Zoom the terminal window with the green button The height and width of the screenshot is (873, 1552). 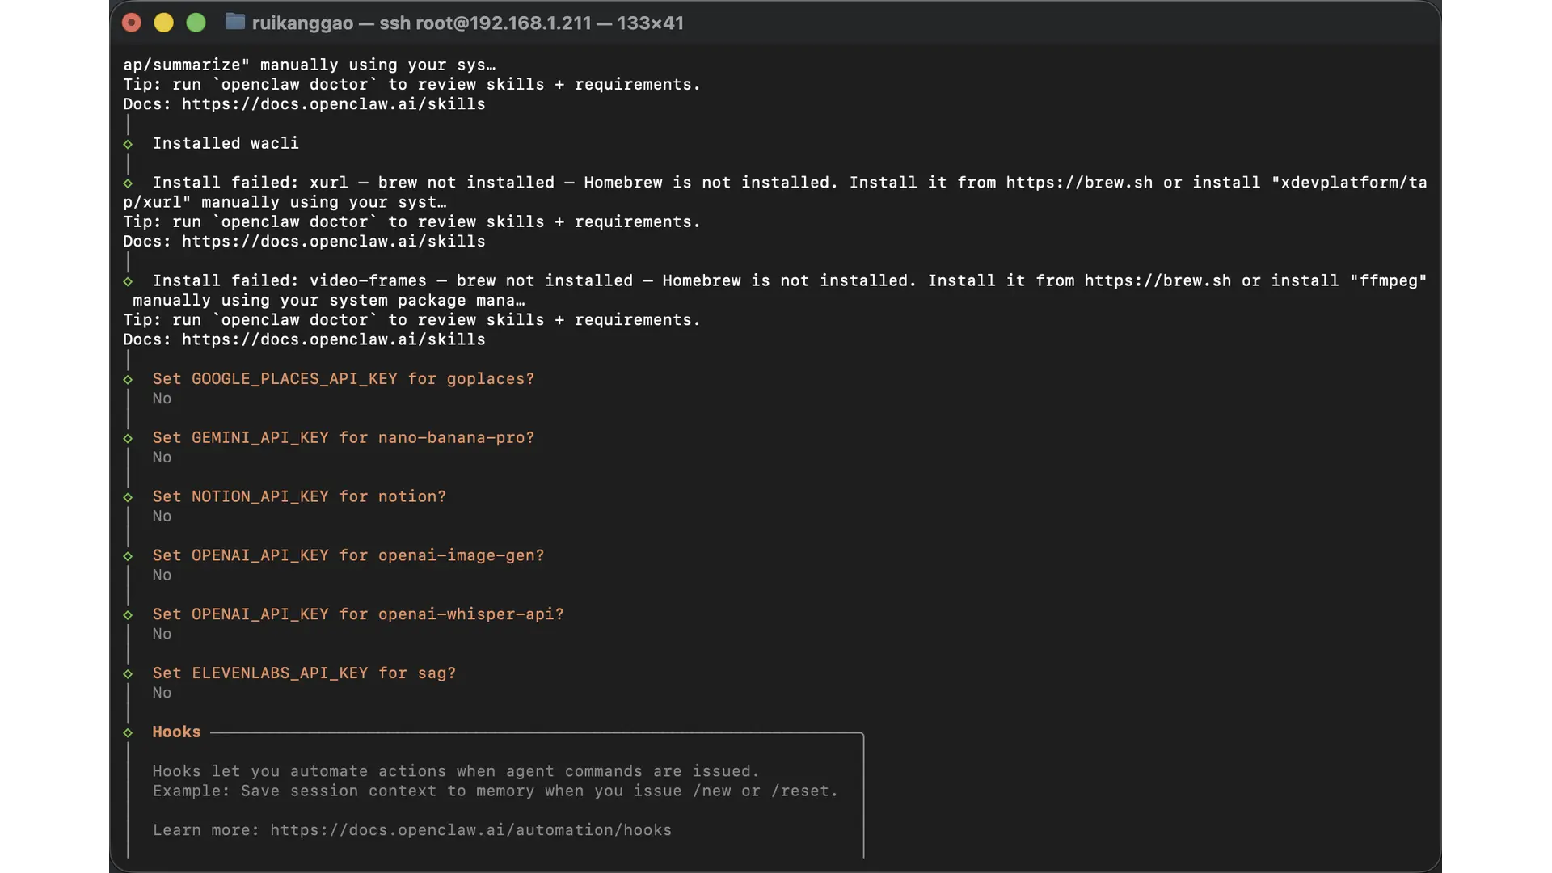point(196,23)
